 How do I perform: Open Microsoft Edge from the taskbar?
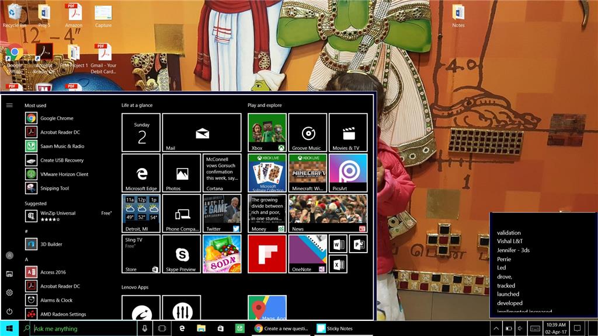(182, 328)
